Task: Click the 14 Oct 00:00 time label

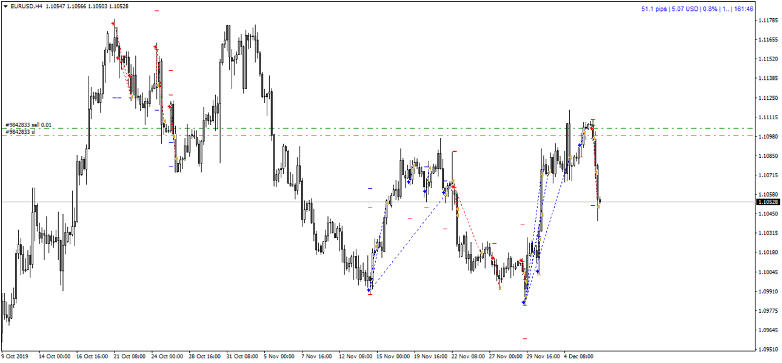Action: 55,356
